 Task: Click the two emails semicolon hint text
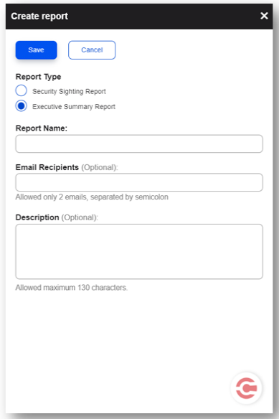click(x=92, y=197)
